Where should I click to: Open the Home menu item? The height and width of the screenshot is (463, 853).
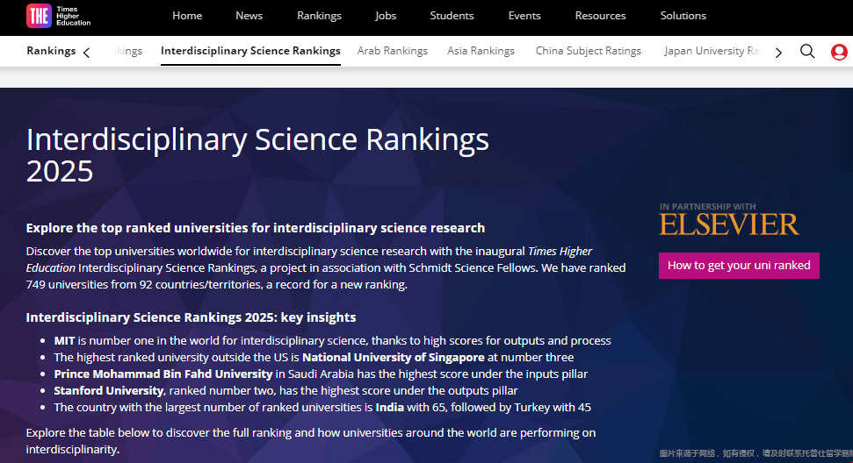pos(187,16)
